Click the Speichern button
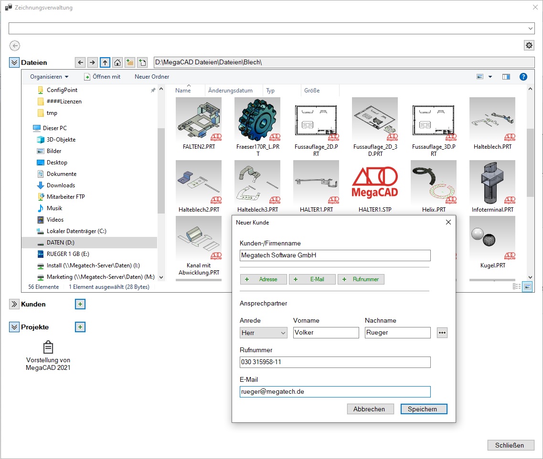Viewport: 543px width, 459px height. pos(422,409)
